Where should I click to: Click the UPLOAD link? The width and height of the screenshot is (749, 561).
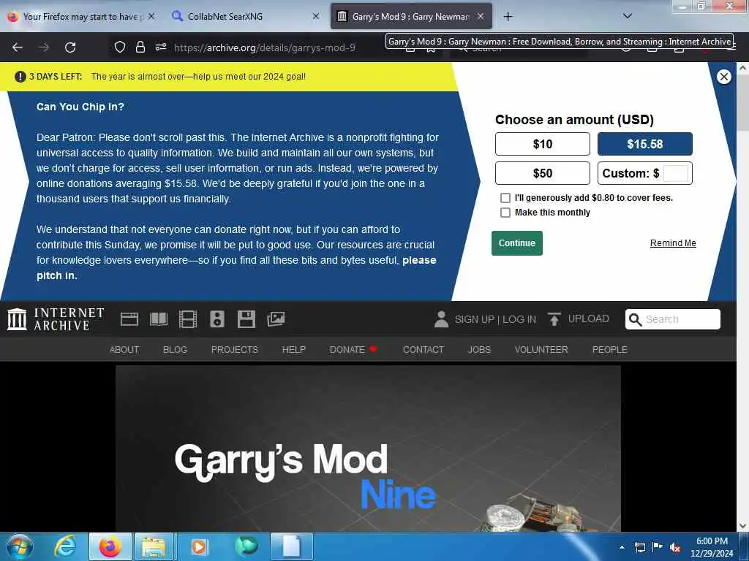[x=589, y=318]
